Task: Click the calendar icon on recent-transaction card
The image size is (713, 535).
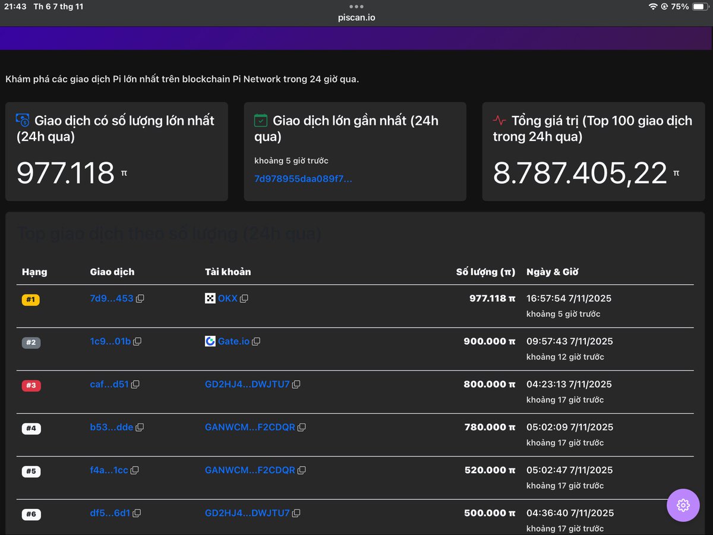Action: tap(261, 121)
